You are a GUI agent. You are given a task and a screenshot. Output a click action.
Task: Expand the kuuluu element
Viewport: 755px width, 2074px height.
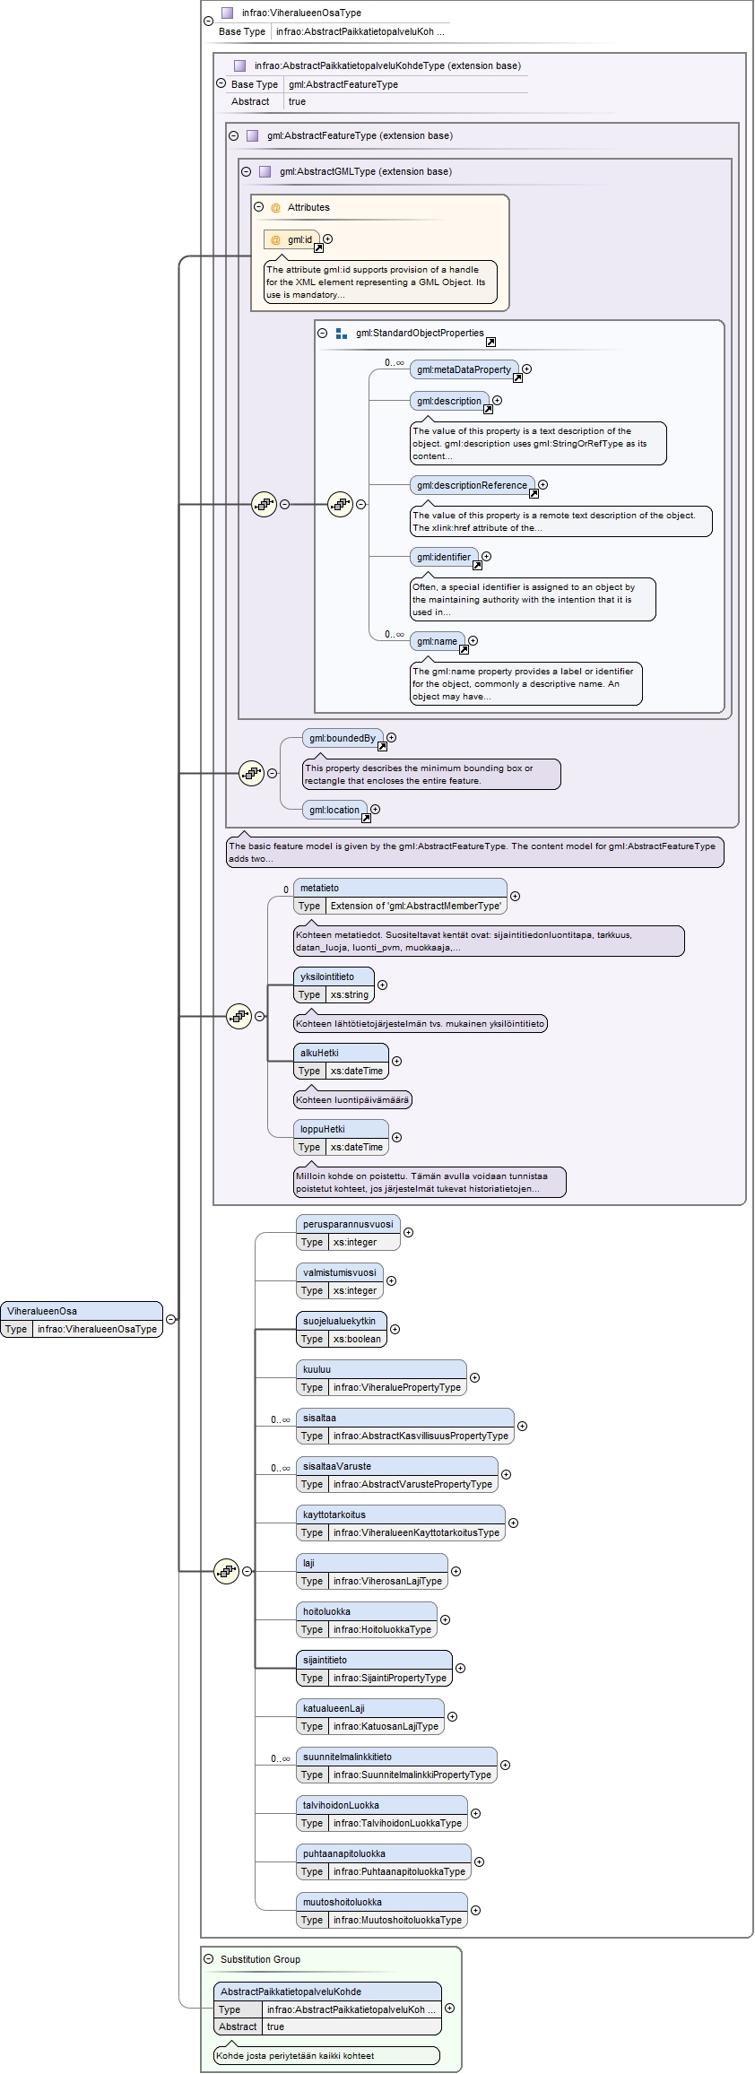pyautogui.click(x=474, y=1377)
